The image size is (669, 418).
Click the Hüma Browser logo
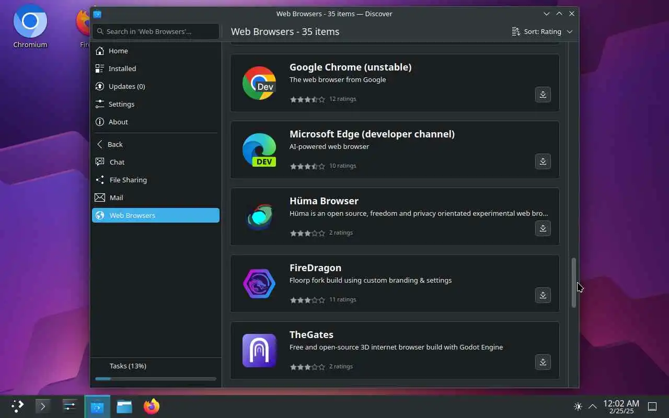pos(259,217)
